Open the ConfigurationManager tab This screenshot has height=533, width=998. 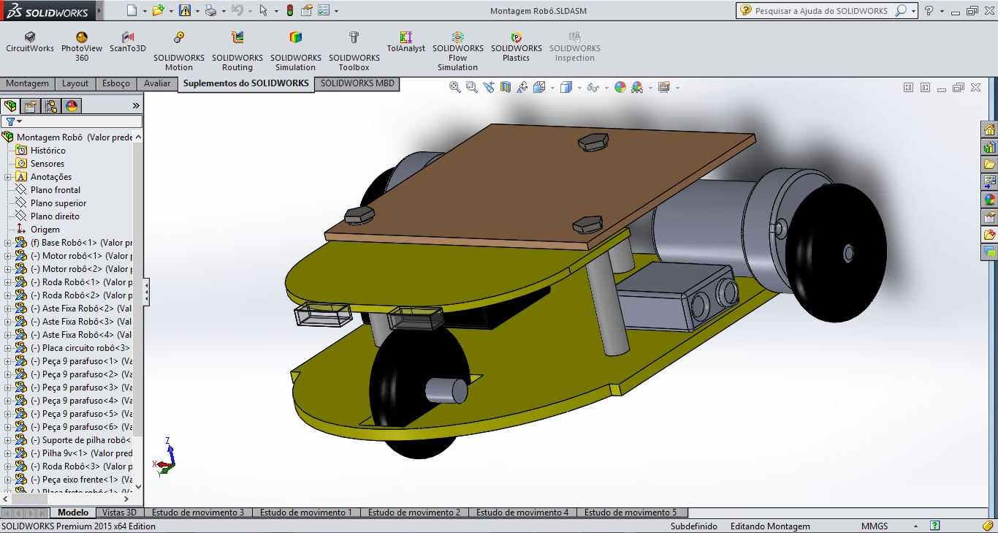pos(51,106)
